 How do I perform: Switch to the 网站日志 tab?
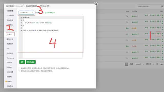tap(10, 86)
